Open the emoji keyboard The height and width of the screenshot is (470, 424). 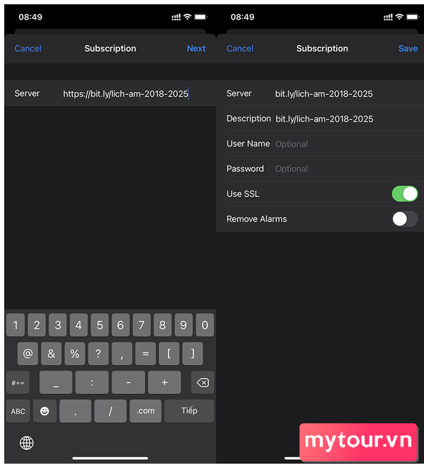pyautogui.click(x=45, y=411)
